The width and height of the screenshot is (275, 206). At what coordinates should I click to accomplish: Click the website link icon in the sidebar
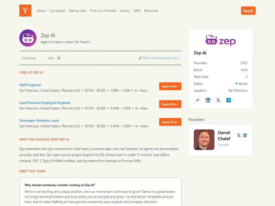click(x=197, y=100)
